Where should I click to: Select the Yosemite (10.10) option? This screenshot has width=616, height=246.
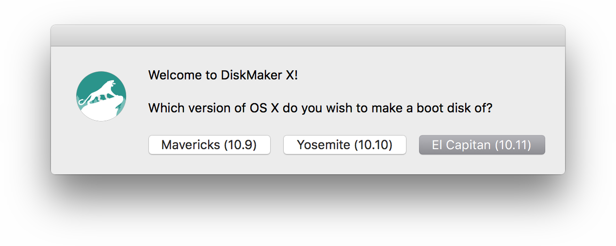tap(344, 145)
